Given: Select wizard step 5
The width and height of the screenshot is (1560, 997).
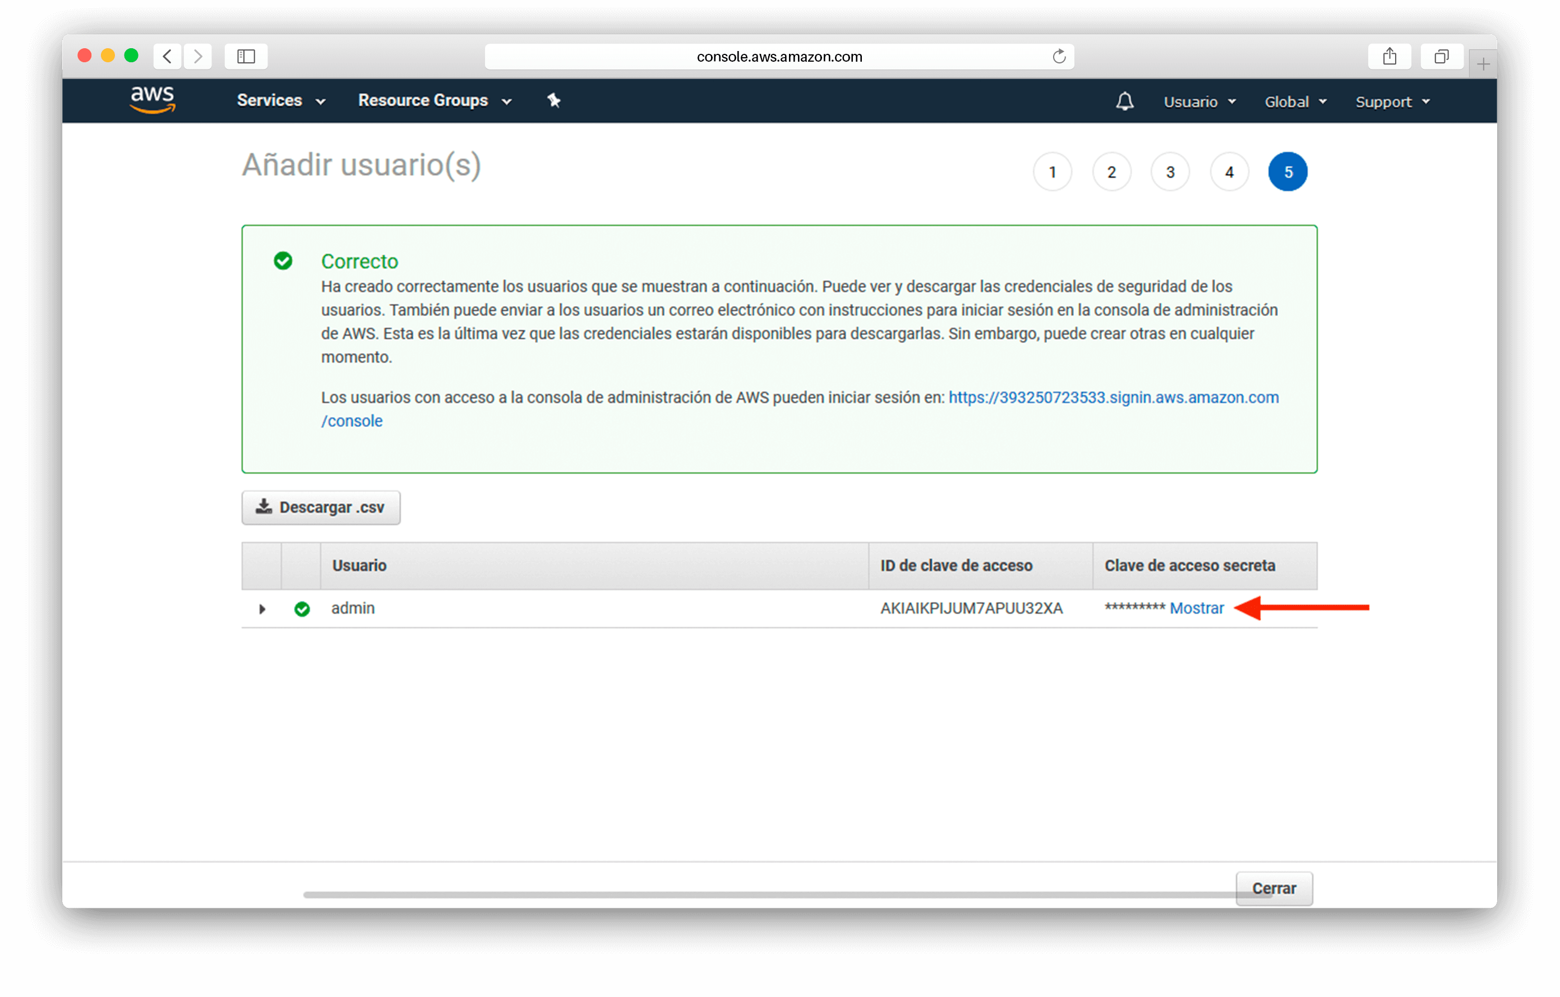Looking at the screenshot, I should tap(1288, 172).
